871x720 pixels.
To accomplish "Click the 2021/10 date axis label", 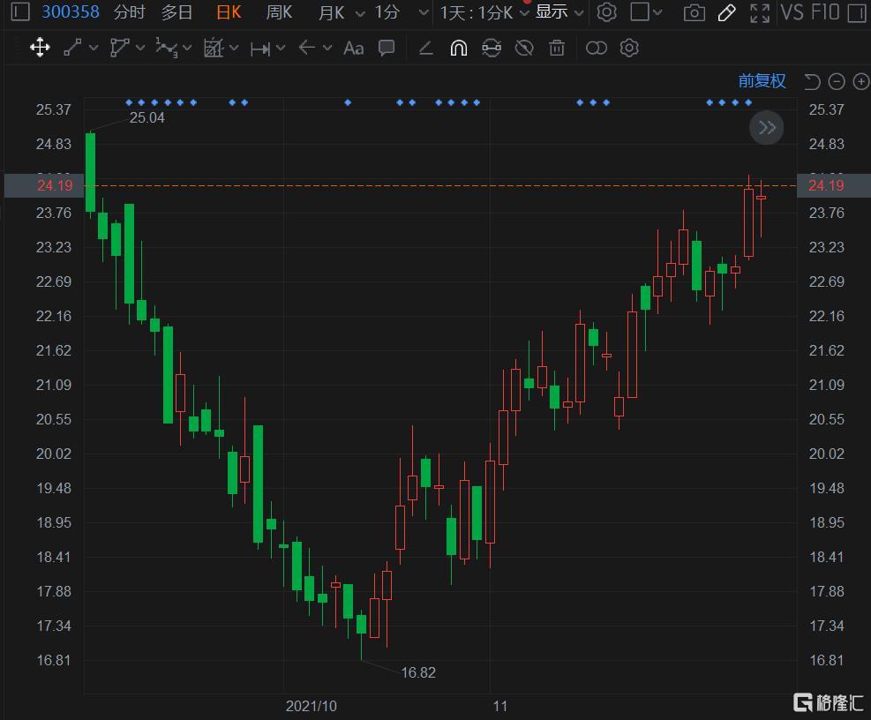I will coord(311,706).
